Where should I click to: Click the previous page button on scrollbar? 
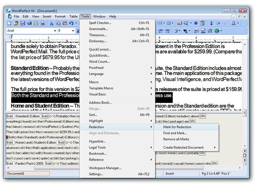click(x=245, y=151)
